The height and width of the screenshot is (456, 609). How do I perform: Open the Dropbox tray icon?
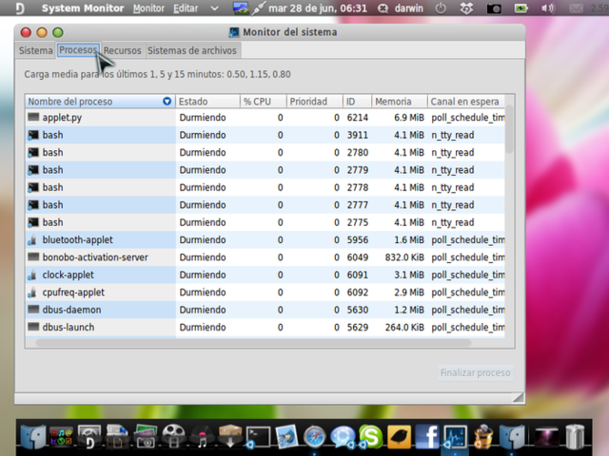coord(466,9)
